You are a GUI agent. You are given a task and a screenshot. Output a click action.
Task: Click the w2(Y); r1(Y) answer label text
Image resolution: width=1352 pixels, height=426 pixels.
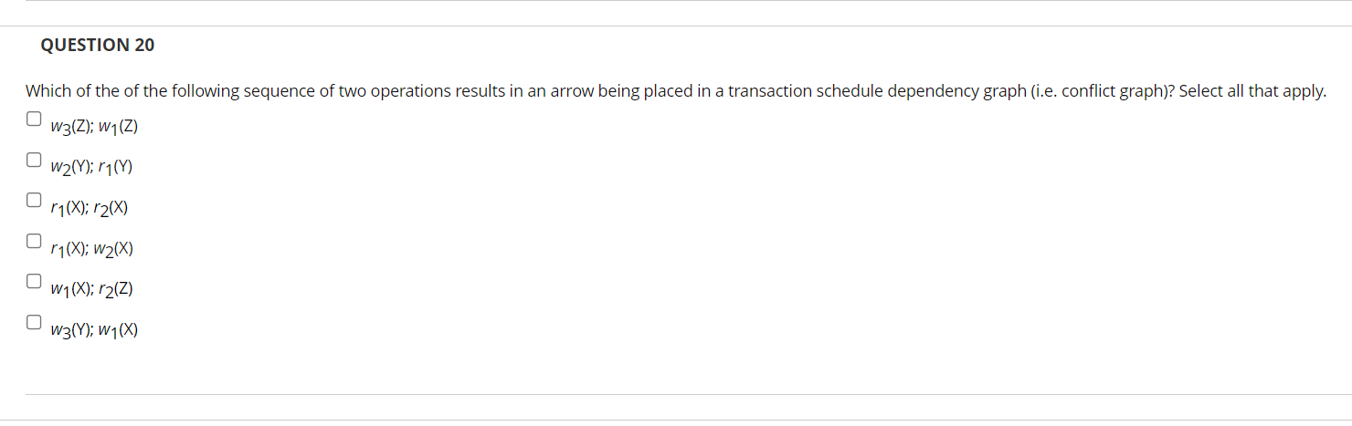(x=93, y=168)
